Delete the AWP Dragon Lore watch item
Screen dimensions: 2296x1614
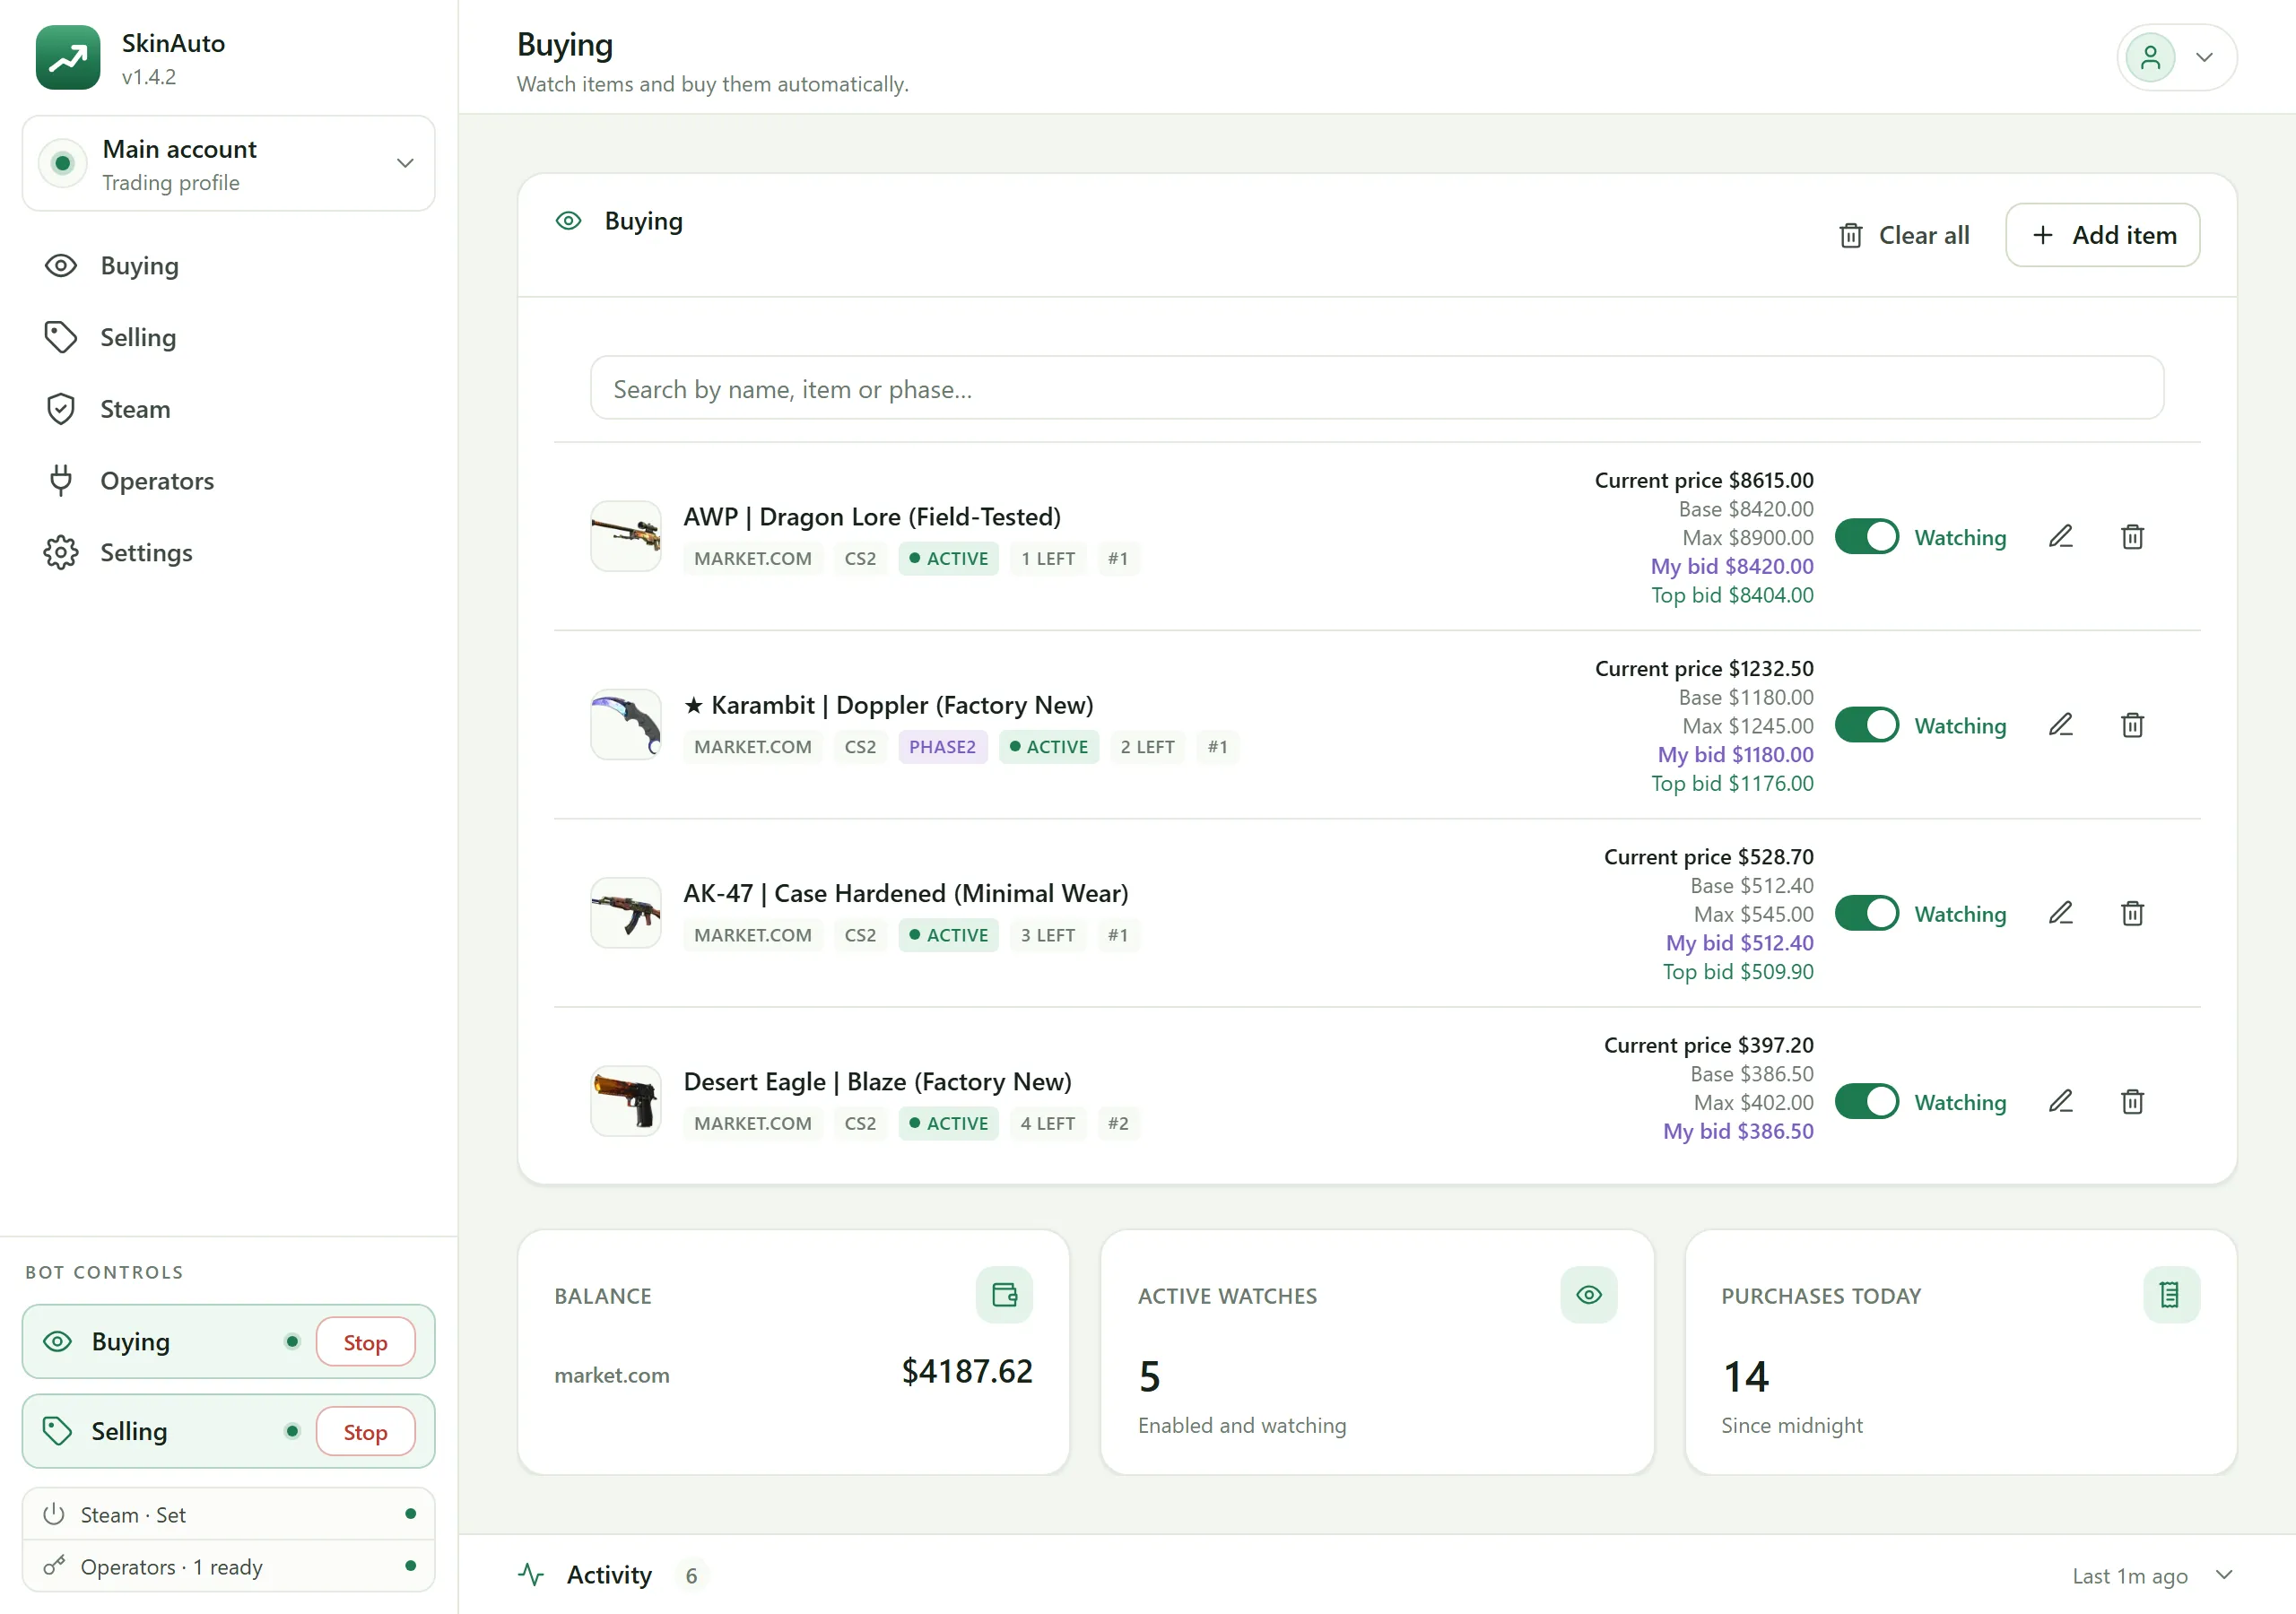coord(2132,537)
